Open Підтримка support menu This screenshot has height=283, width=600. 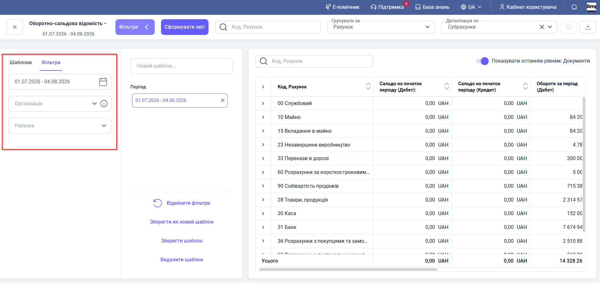point(387,7)
